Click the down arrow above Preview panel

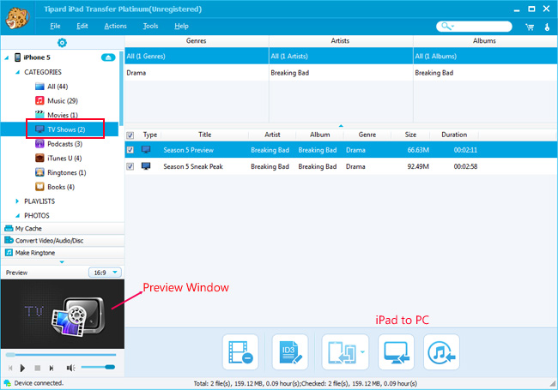pos(62,262)
